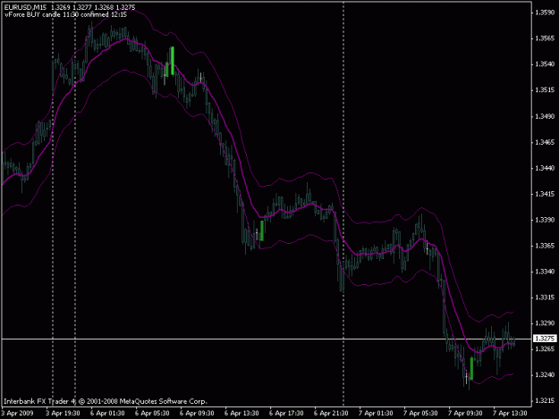
Task: Click the 7 Apr 13:30 time label
Action: (510, 414)
